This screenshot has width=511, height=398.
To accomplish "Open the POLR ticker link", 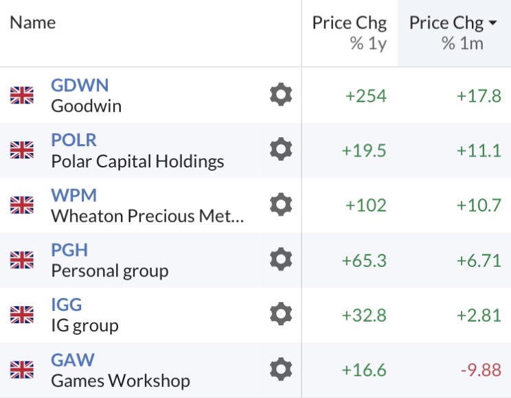I will [73, 140].
